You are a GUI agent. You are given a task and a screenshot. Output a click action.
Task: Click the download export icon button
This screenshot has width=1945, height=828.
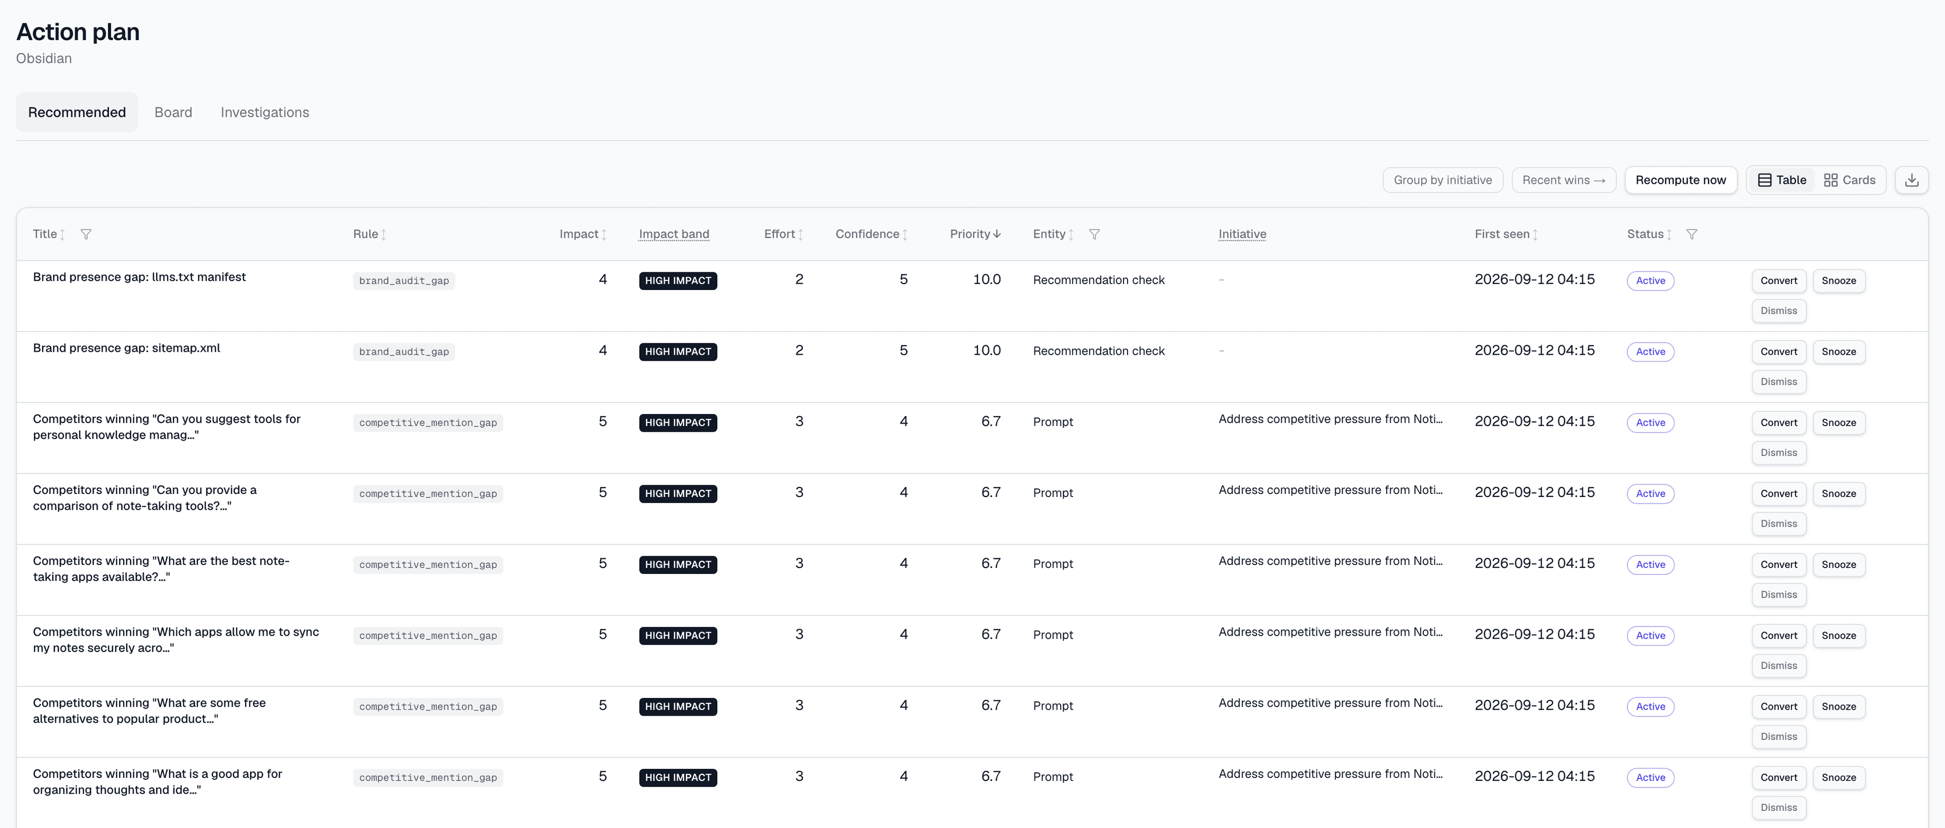coord(1911,180)
